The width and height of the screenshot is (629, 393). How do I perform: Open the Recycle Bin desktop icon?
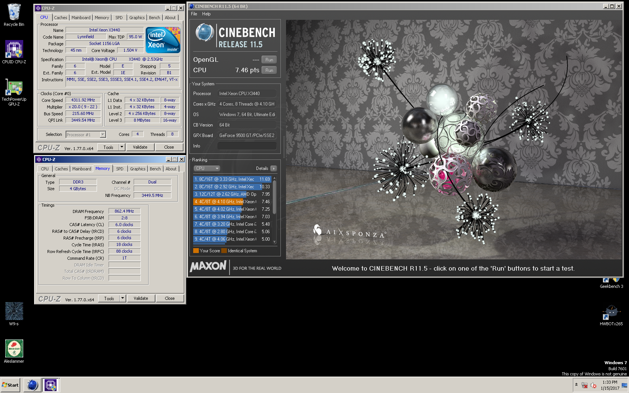tap(14, 15)
